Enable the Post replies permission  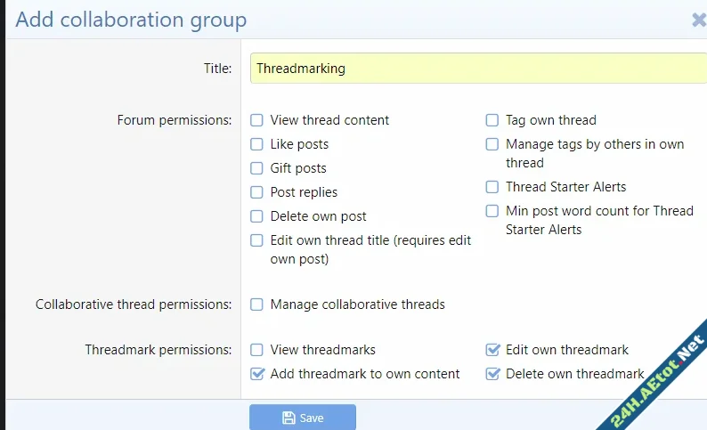pyautogui.click(x=256, y=192)
